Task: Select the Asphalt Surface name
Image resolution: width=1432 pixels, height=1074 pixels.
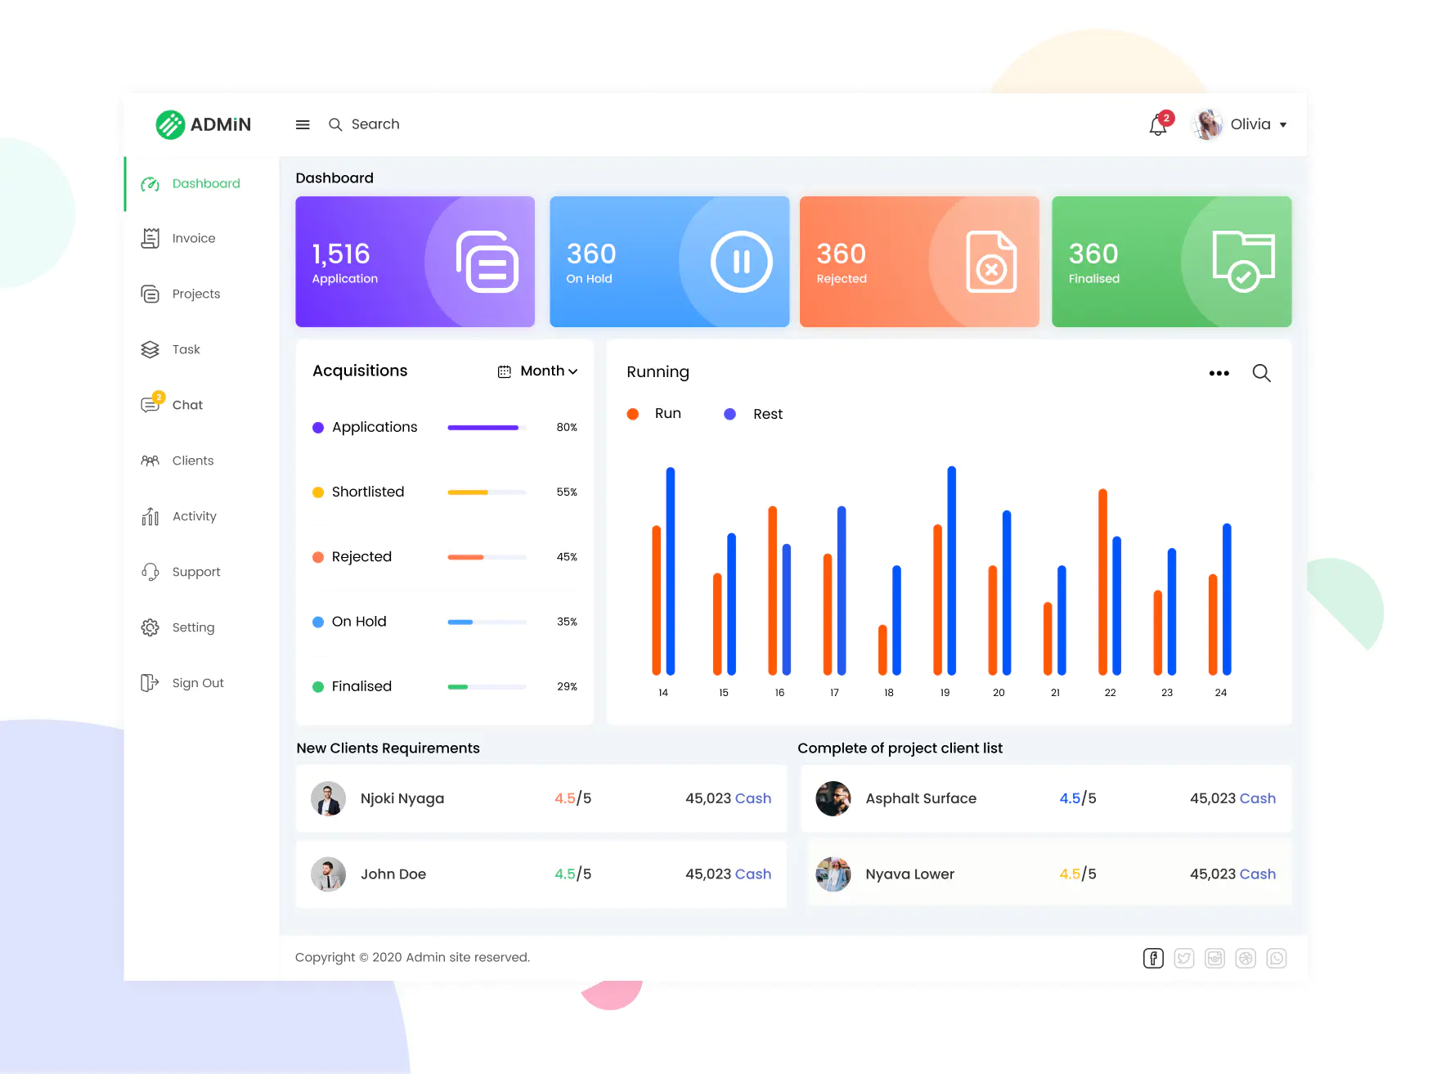Action: point(921,798)
